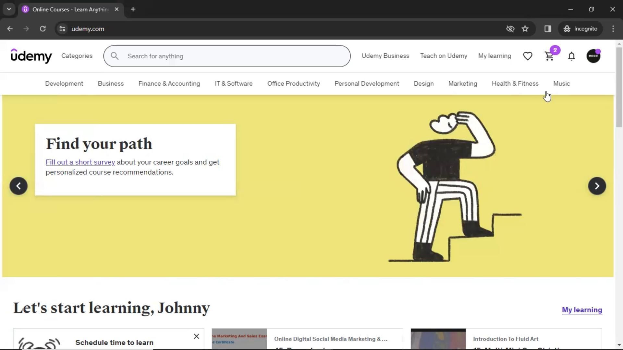
Task: Expand the Categories menu
Action: (x=77, y=56)
